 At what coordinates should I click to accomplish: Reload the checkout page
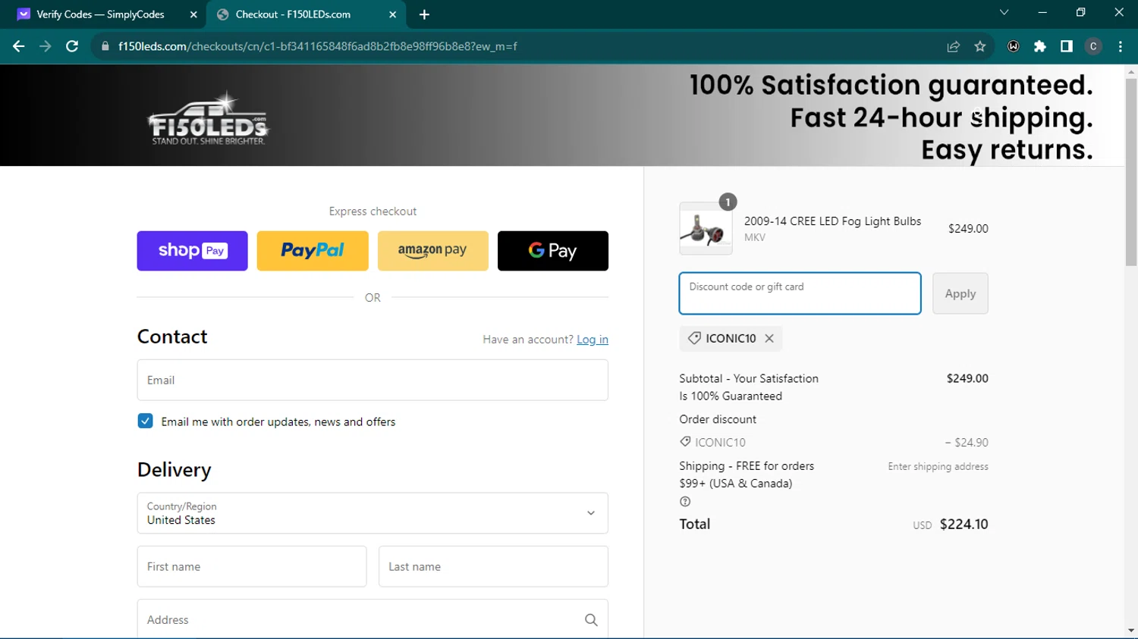[72, 46]
